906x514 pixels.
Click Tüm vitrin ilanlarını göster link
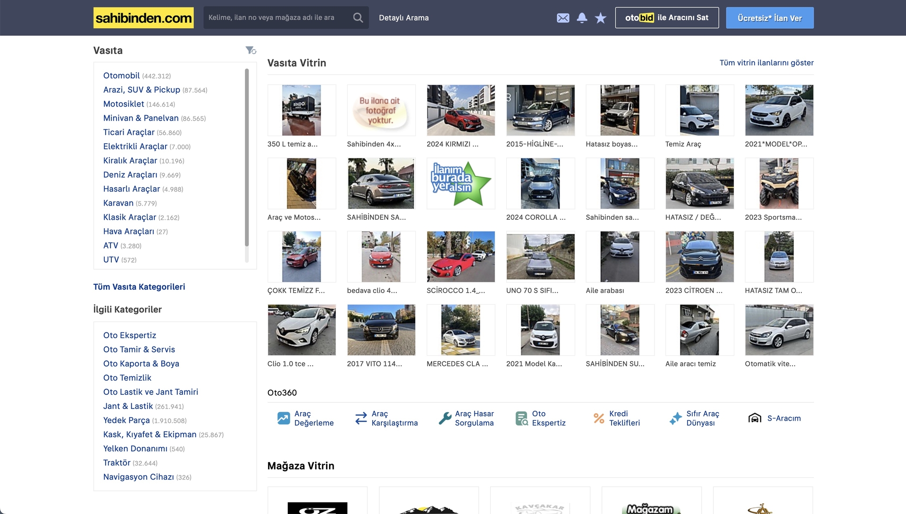point(766,62)
